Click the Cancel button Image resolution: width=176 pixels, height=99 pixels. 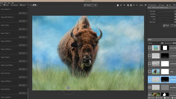pos(87,5)
